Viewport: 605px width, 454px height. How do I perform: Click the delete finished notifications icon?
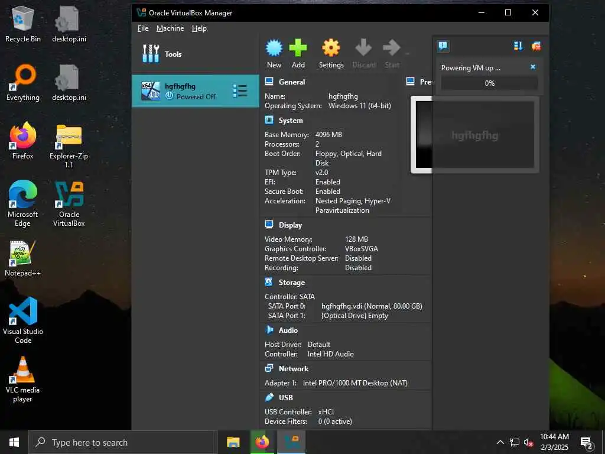(x=536, y=46)
